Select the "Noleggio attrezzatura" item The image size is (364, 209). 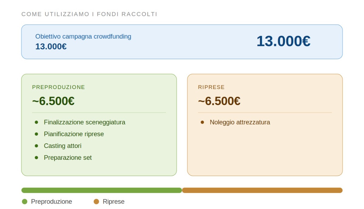click(240, 122)
